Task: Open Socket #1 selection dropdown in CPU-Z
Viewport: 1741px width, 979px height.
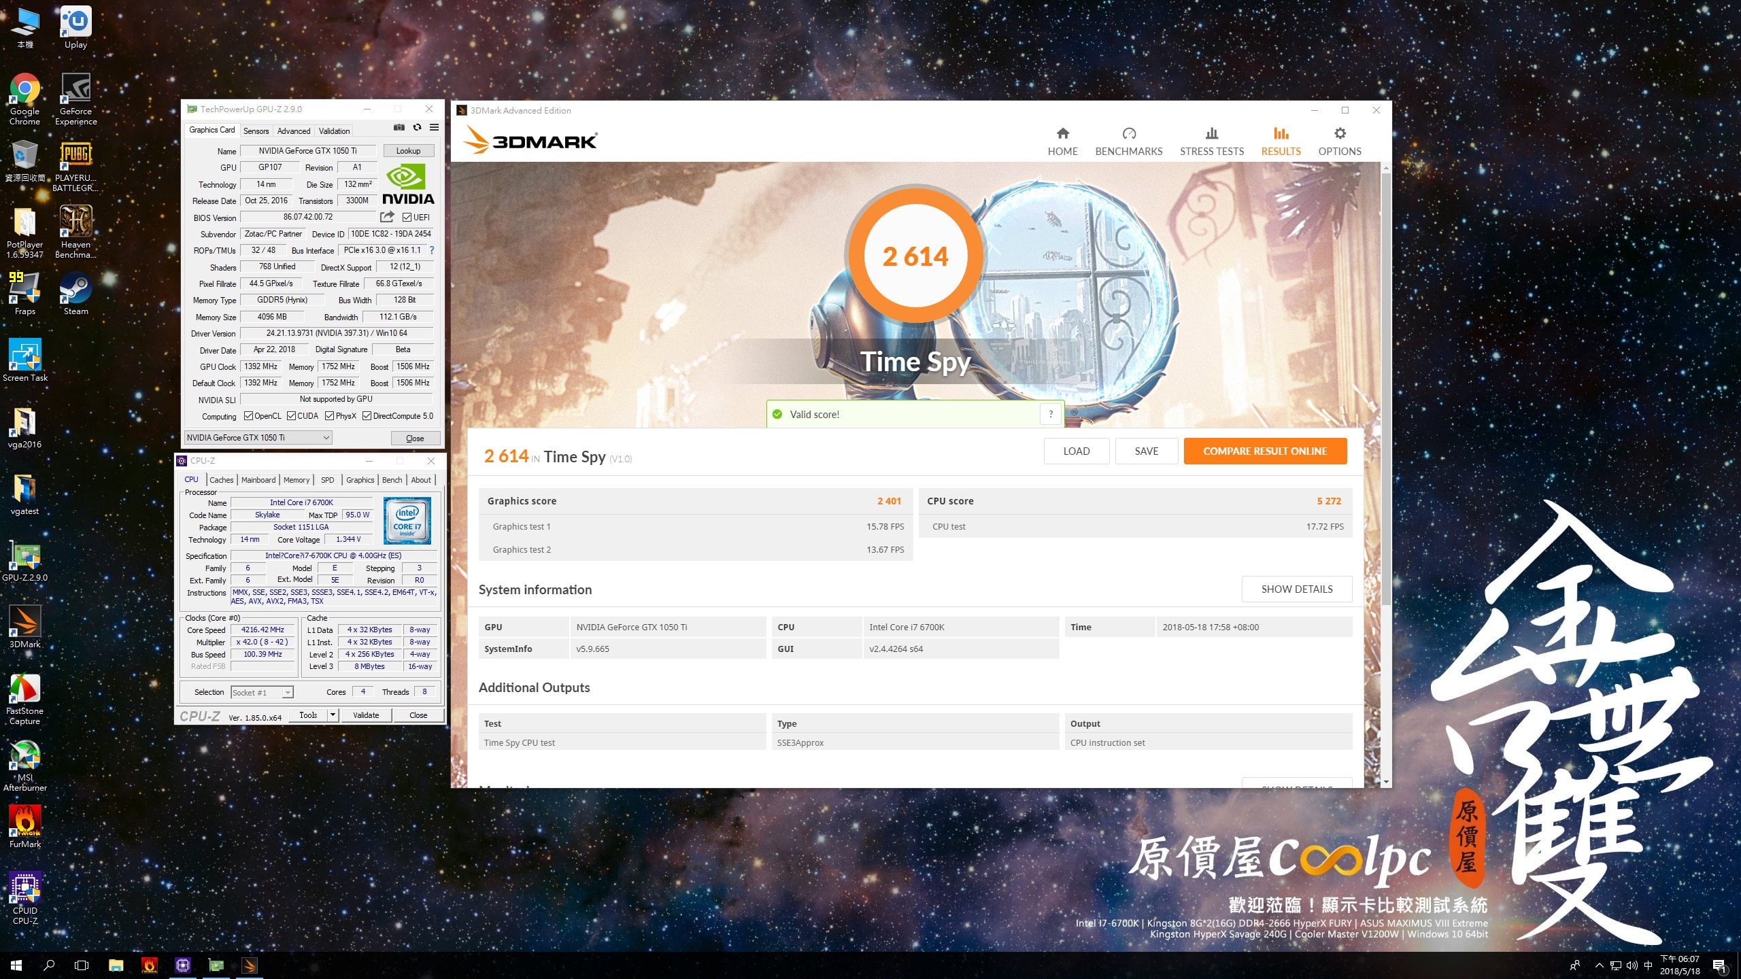Action: pos(262,692)
